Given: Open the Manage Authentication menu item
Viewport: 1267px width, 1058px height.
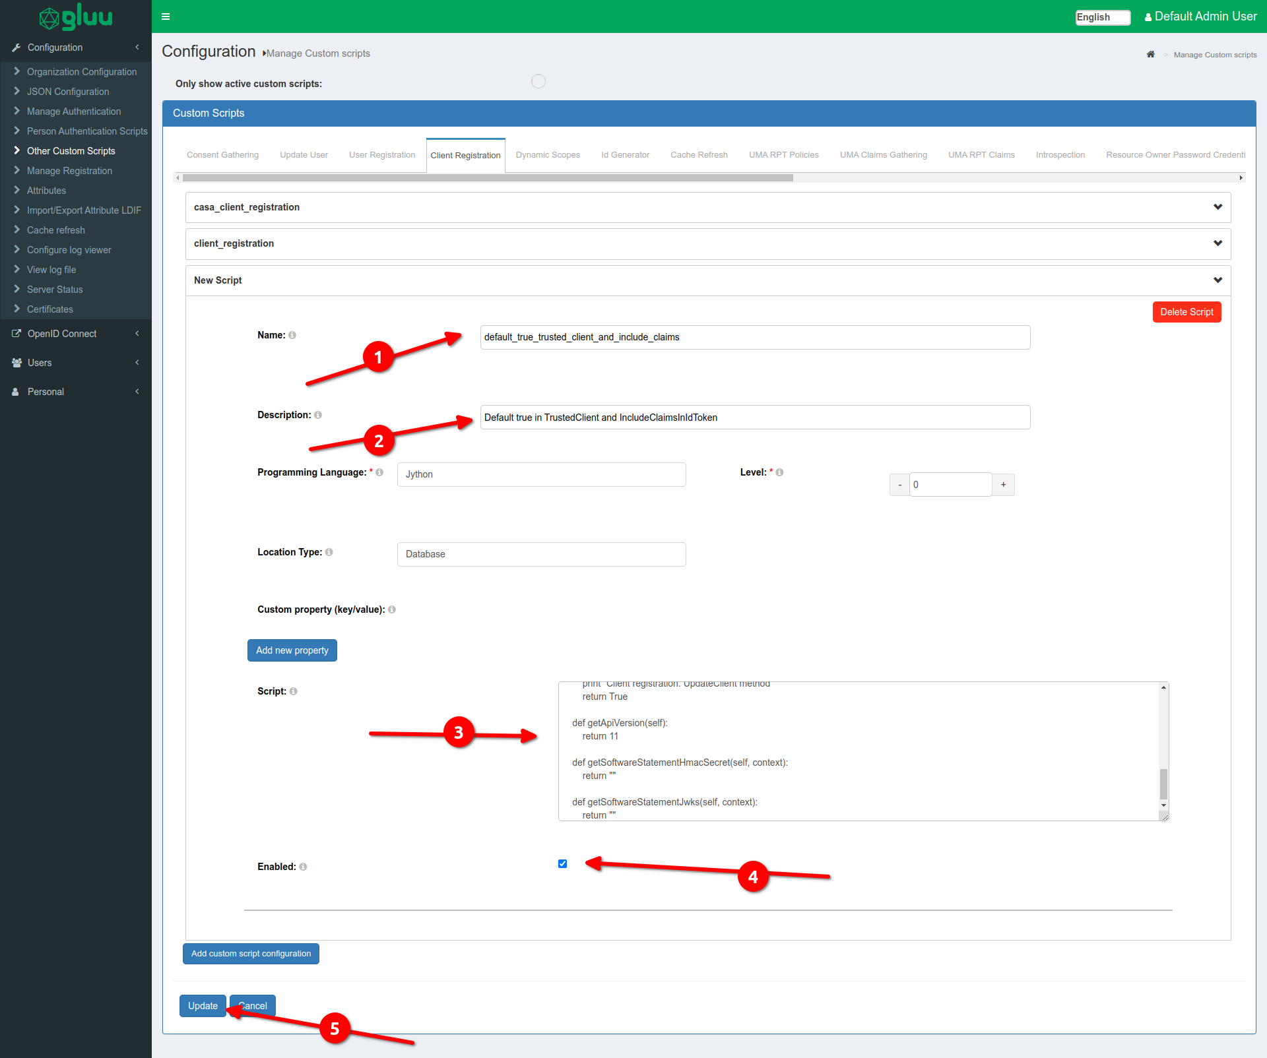Looking at the screenshot, I should (74, 111).
